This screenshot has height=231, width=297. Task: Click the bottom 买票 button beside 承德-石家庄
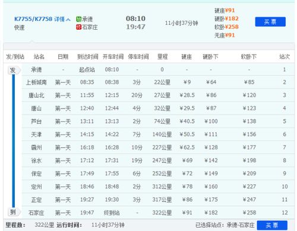(272, 225)
